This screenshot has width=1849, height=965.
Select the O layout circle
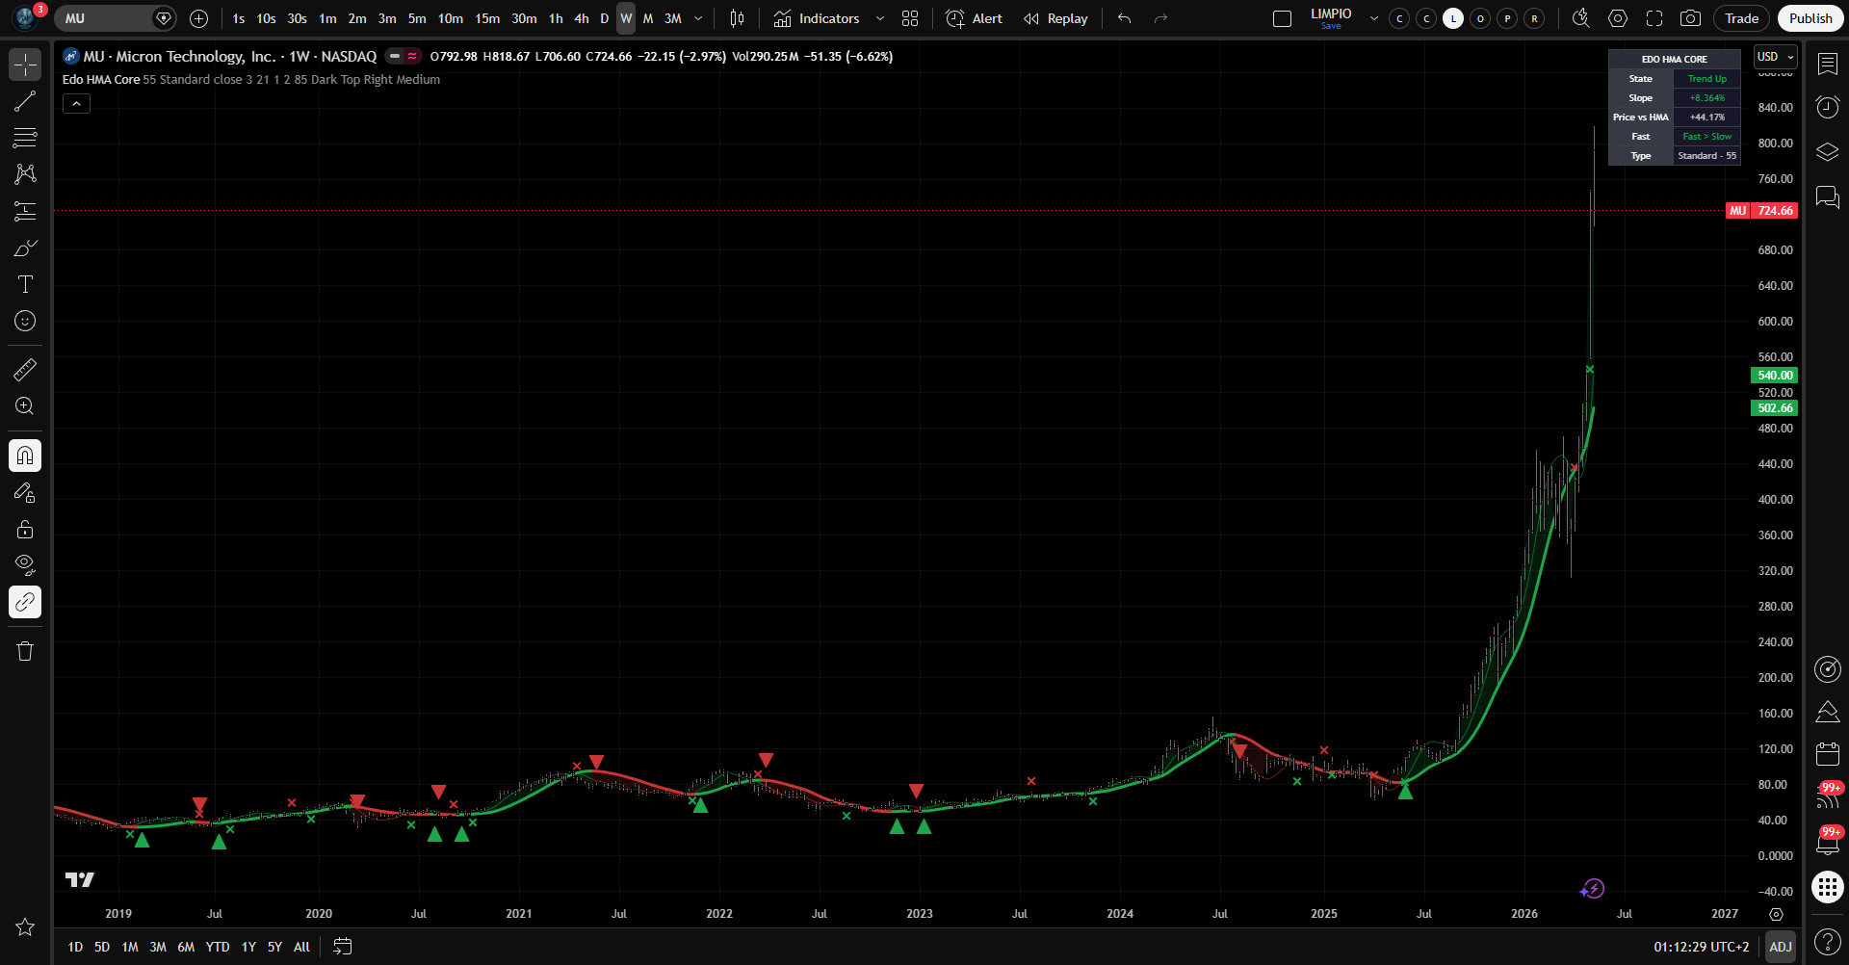click(1480, 18)
